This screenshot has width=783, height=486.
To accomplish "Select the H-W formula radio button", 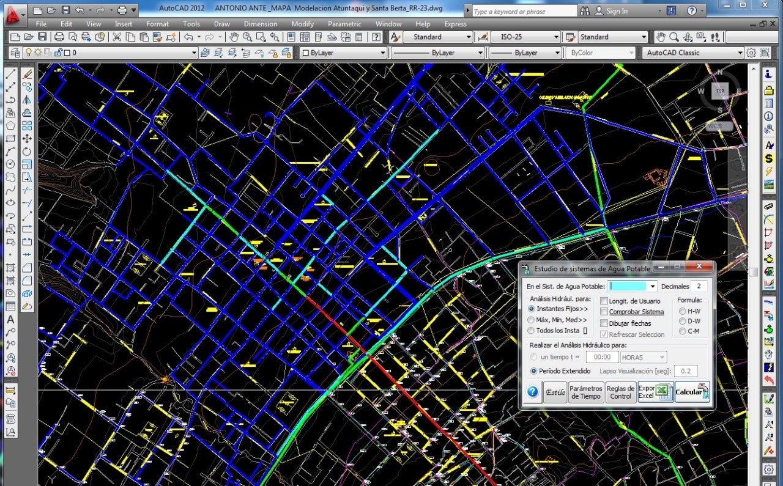I will pos(683,311).
